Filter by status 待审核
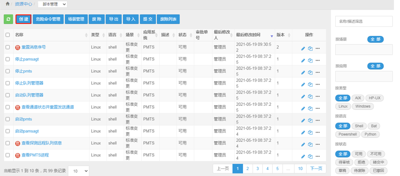 coord(344,162)
